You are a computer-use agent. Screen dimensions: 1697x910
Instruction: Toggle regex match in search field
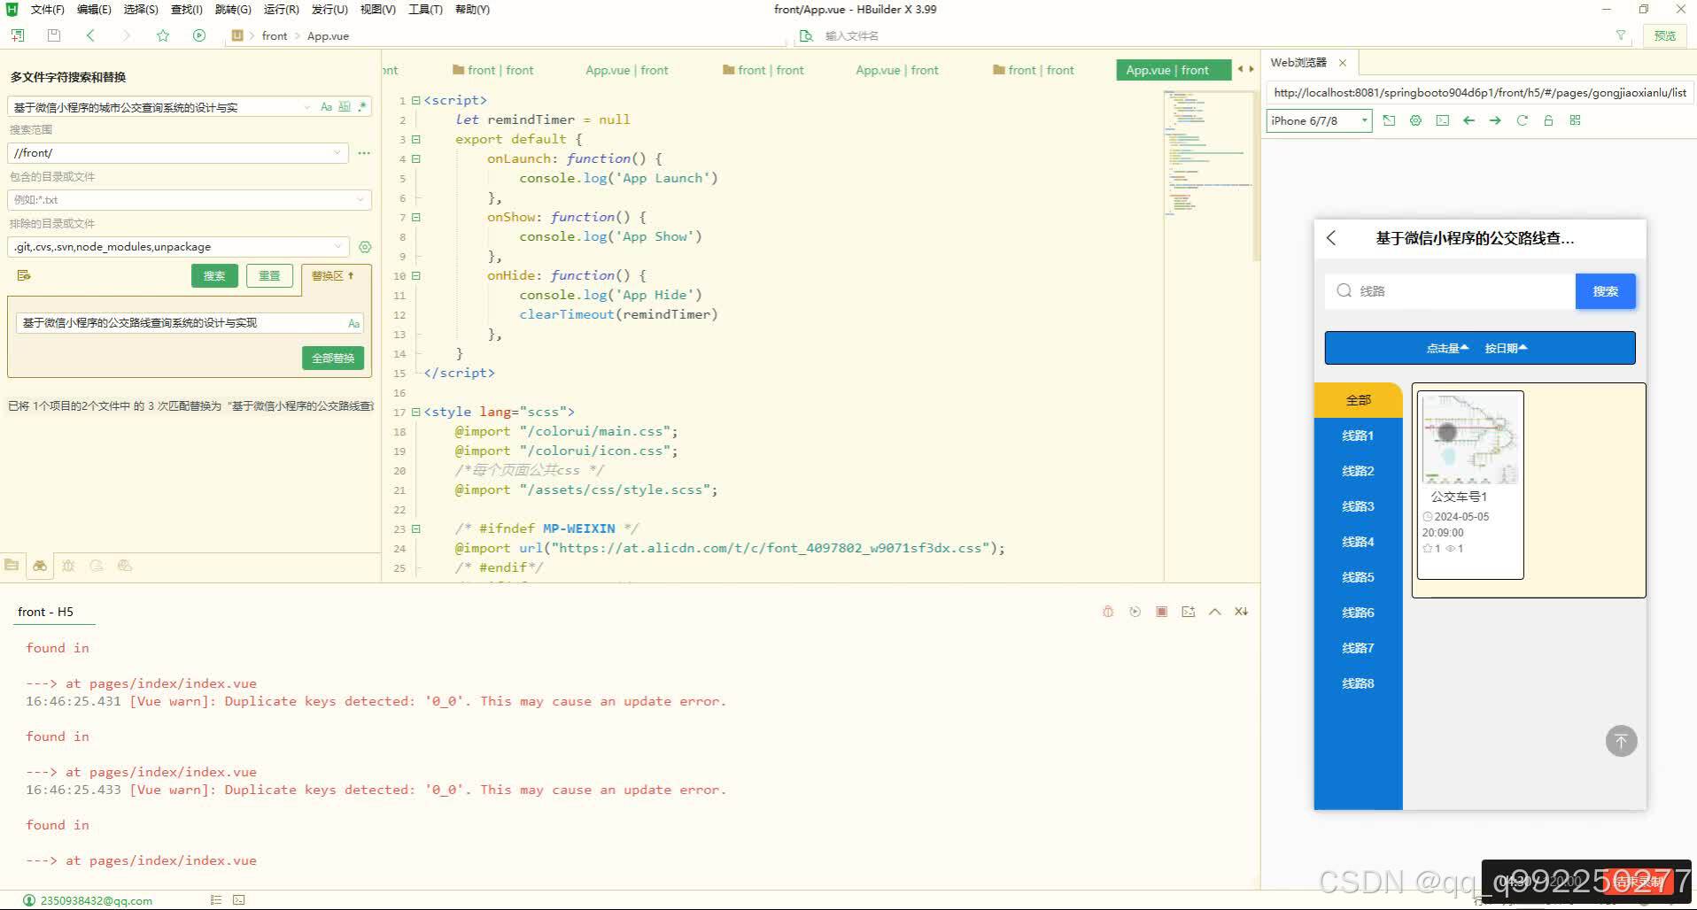click(x=362, y=107)
